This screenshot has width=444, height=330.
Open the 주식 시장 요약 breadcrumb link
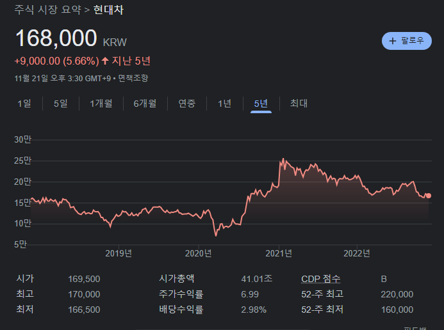(48, 10)
